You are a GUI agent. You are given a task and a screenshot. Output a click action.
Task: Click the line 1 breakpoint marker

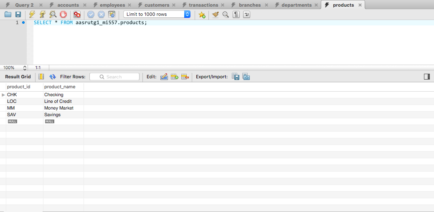(x=23, y=22)
